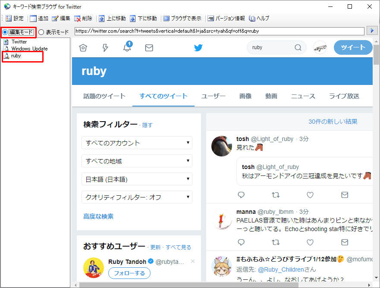Click the Twitter bird logo

point(198,47)
